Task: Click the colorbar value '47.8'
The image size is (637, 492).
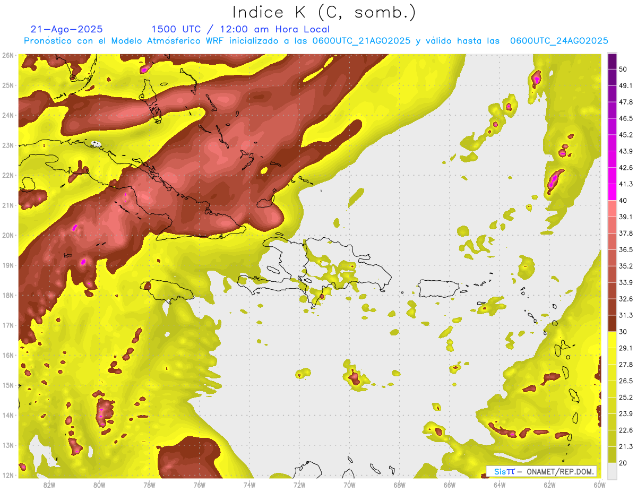Action: pos(625,102)
